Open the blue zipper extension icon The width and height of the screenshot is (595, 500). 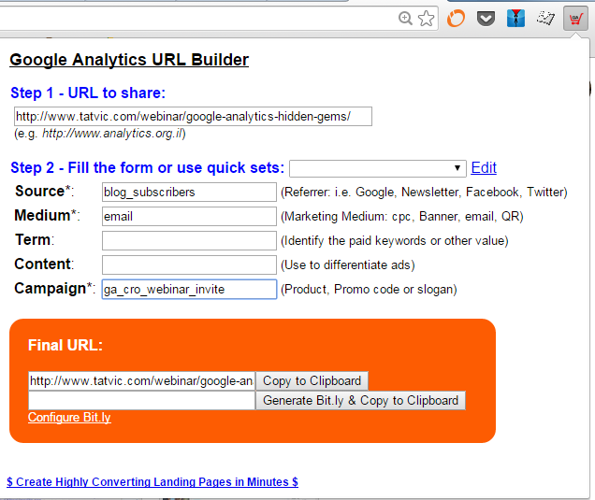(x=515, y=18)
